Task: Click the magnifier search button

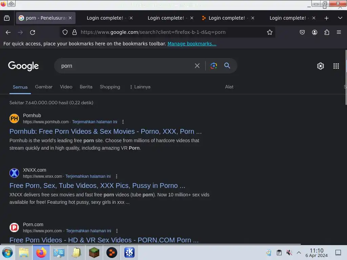Action: click(x=227, y=65)
